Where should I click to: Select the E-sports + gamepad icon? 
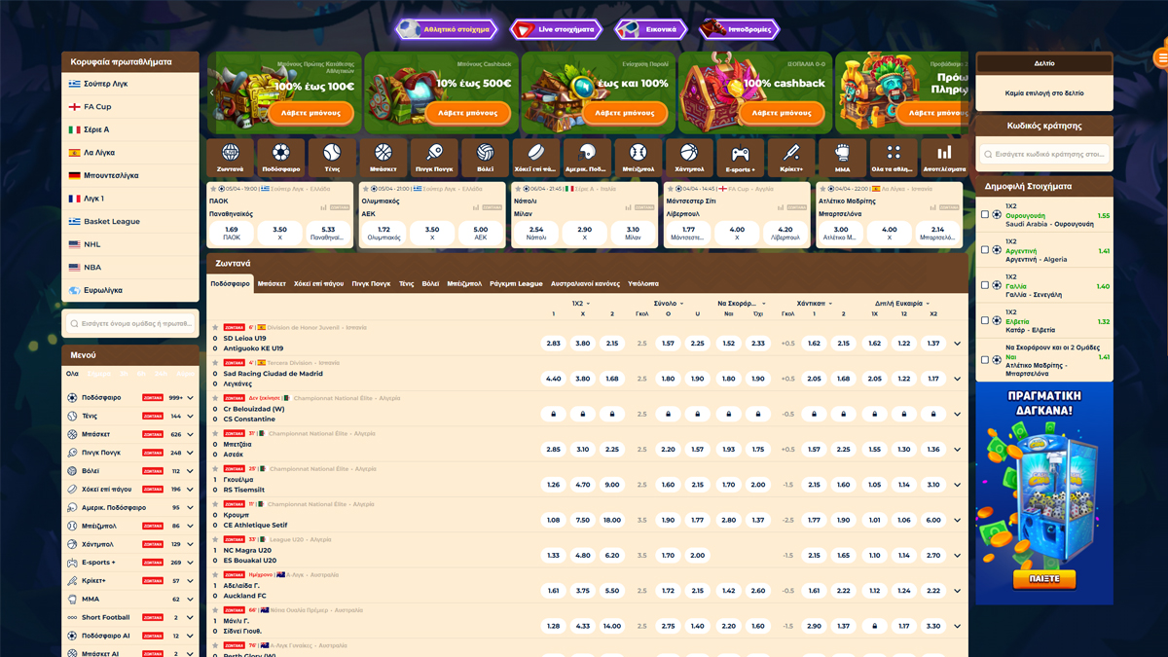pos(740,156)
